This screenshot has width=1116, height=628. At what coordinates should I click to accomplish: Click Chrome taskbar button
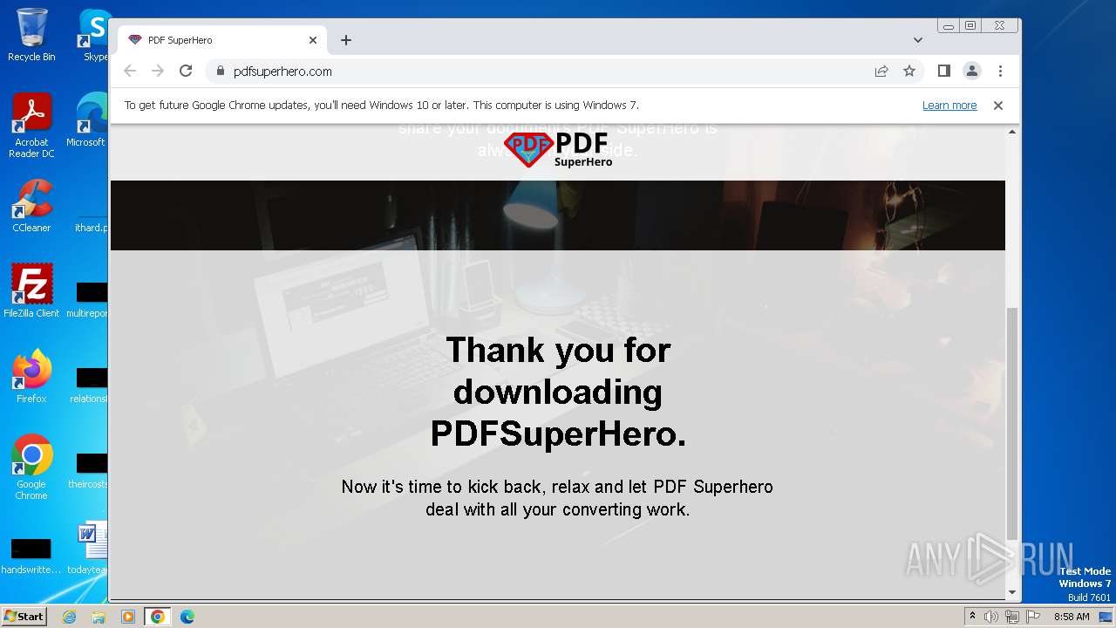158,617
